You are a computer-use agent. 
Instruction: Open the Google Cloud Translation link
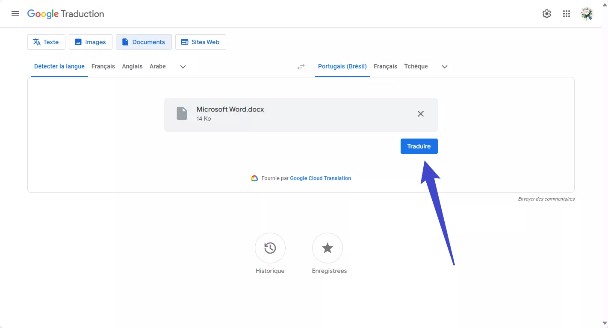(x=320, y=178)
